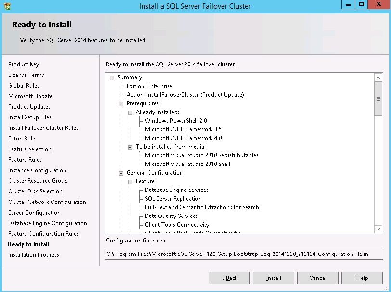Select Cluster Disk Selection step

35,191
